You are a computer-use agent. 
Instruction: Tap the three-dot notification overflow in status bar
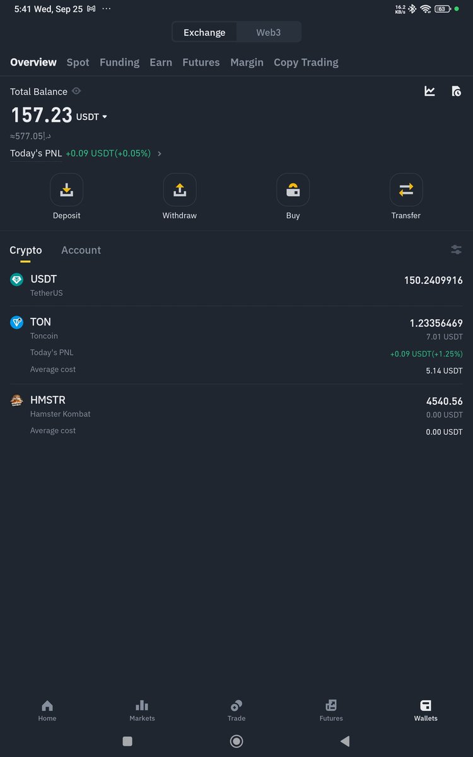coord(107,9)
